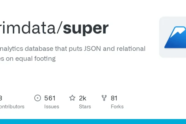
Task: Click the "Forks" label text
Action: 117,107
